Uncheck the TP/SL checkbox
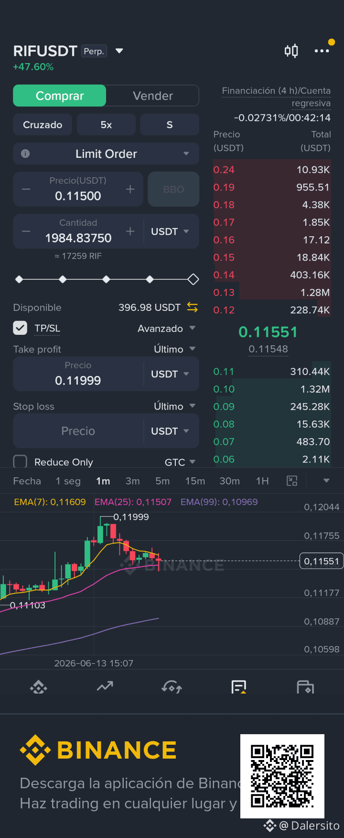This screenshot has width=344, height=838. (20, 328)
